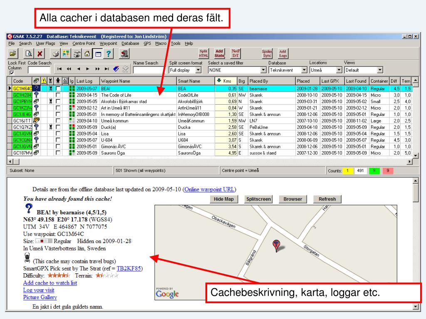Open the Locations dropdown showing Umeå
The image size is (426, 319).
(x=339, y=70)
